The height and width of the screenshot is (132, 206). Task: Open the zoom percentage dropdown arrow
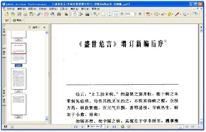tap(136, 14)
